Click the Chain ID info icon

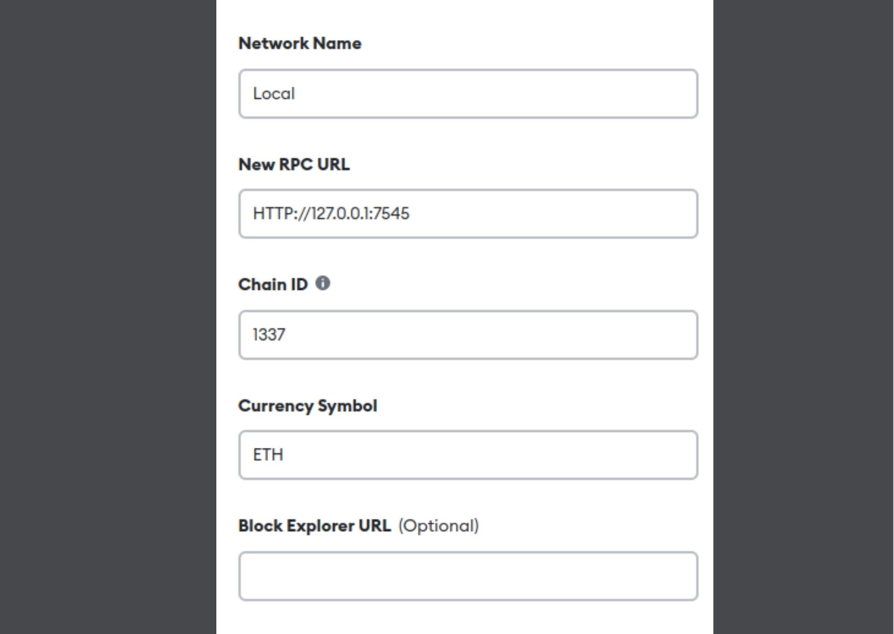coord(323,283)
